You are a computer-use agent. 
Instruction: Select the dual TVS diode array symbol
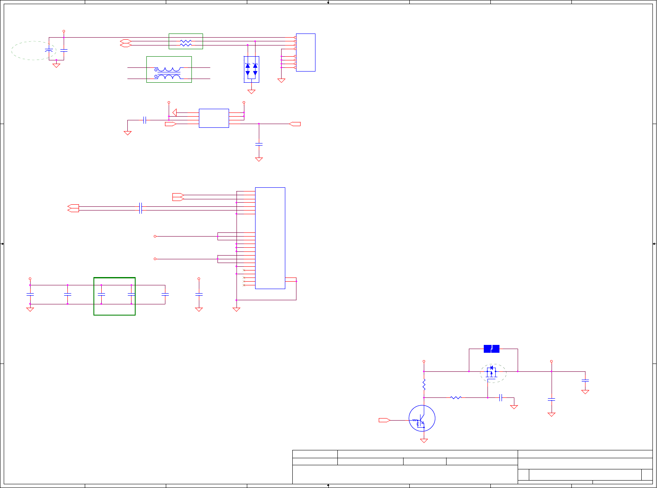(251, 69)
